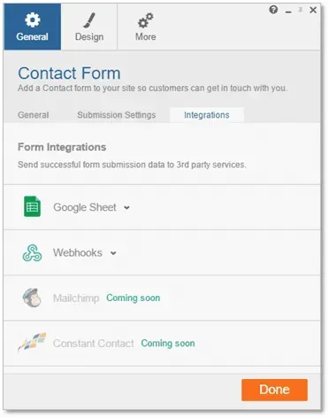Click Mailchimp Coming soon text

tap(134, 298)
